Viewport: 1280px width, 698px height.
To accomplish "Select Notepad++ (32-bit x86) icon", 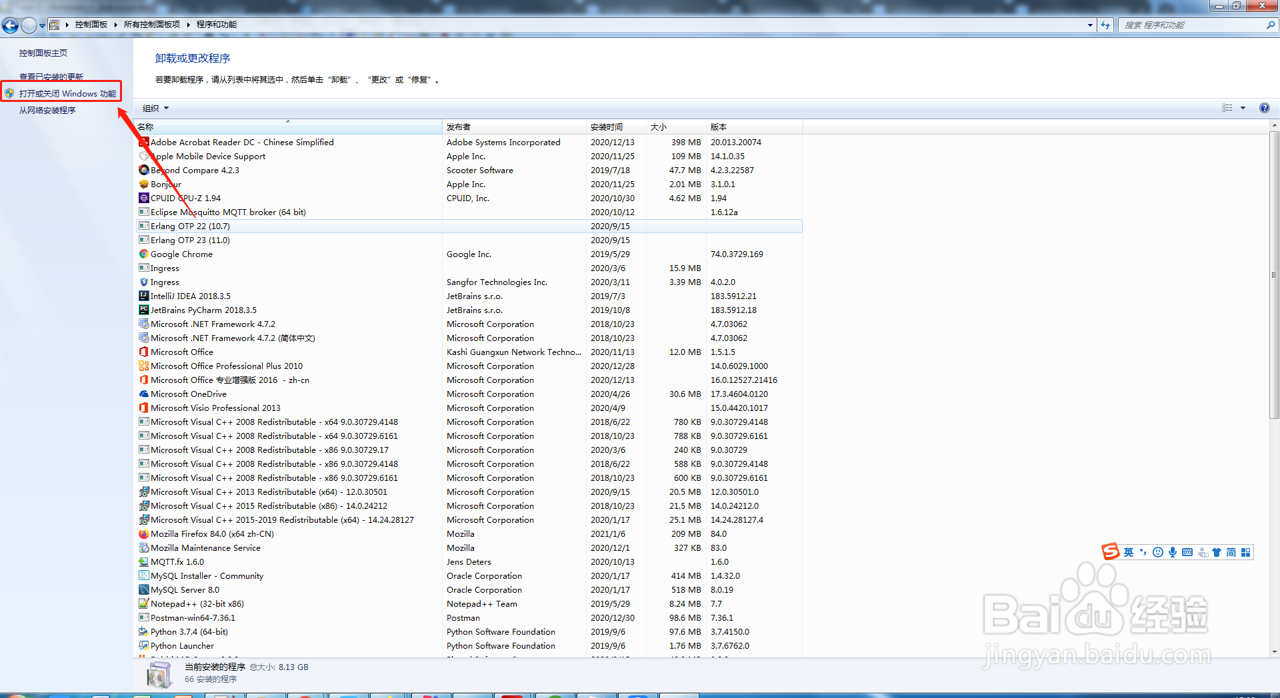I will point(143,603).
